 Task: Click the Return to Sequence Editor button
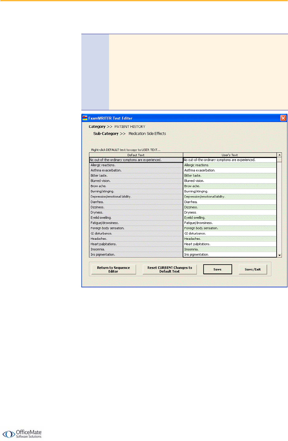click(x=114, y=270)
